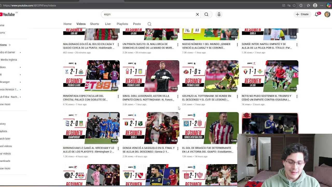Open options menu for Nuevo número 1 del mundo video
The height and width of the screenshot is (187, 332).
click(237, 45)
